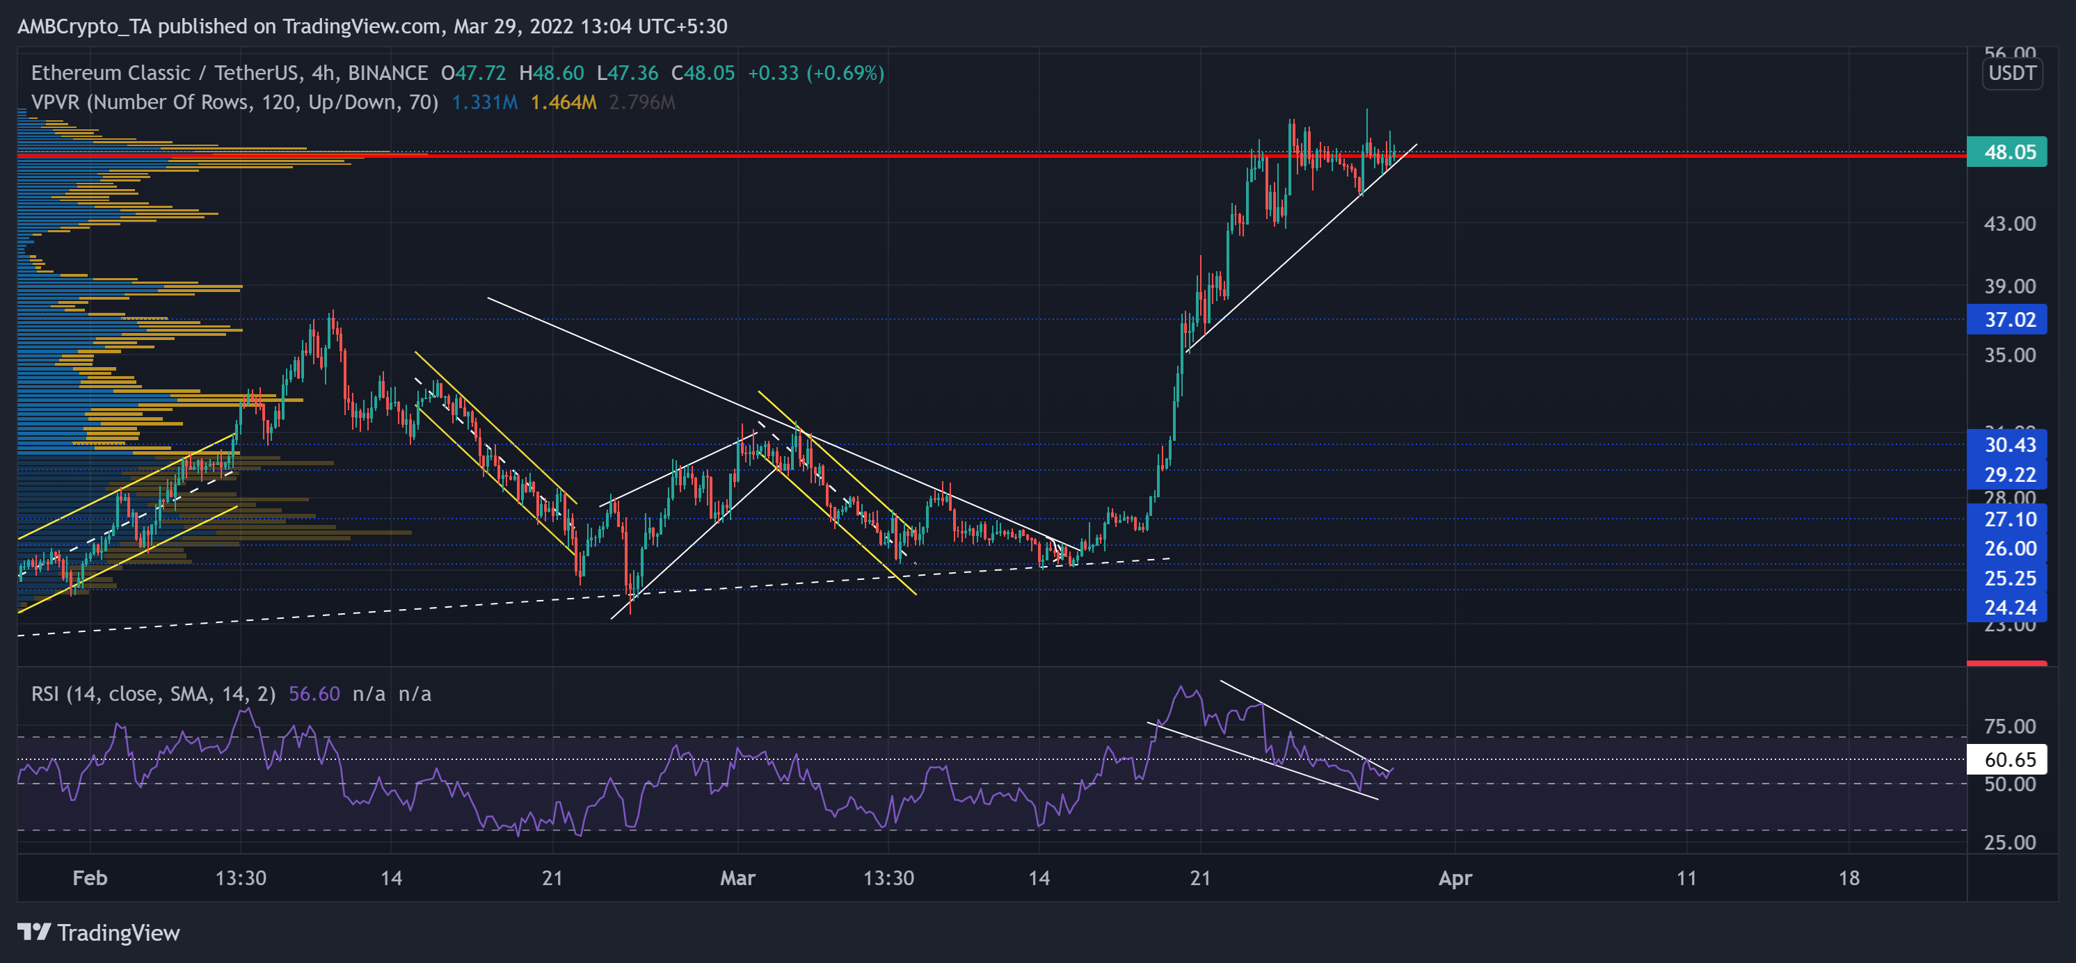Click the Mar date on time axis
Viewport: 2076px width, 963px height.
(737, 877)
